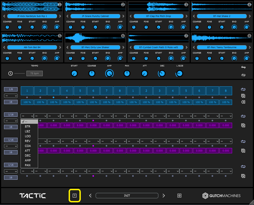This screenshot has height=205, width=254.
Task: Click the global DEC knob
Action: (x=162, y=73)
